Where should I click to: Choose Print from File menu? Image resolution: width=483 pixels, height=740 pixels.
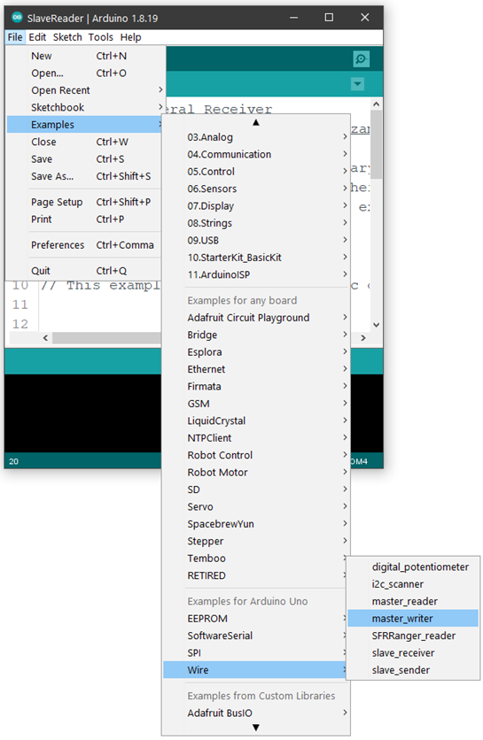[x=85, y=220]
